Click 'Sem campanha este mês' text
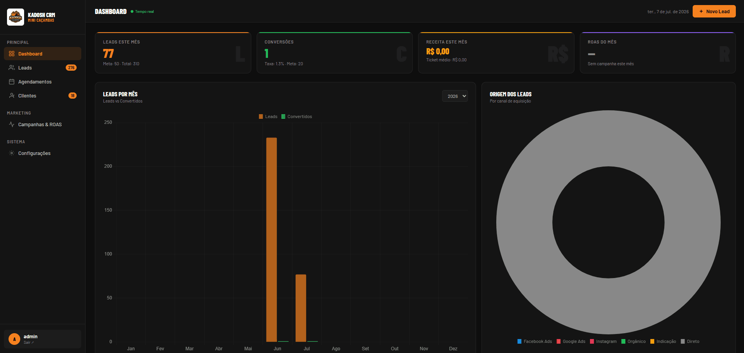This screenshot has width=744, height=353. [611, 64]
